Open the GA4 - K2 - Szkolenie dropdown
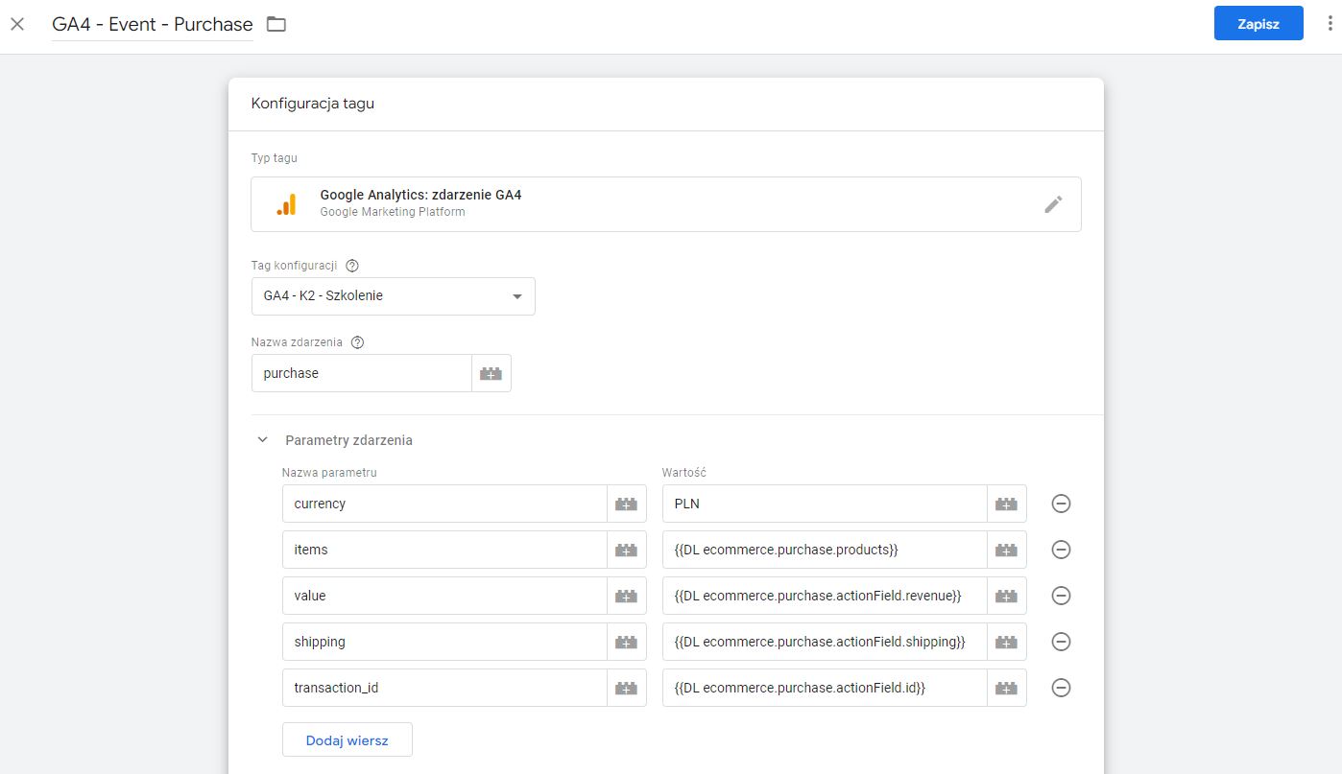The image size is (1342, 774). click(393, 296)
